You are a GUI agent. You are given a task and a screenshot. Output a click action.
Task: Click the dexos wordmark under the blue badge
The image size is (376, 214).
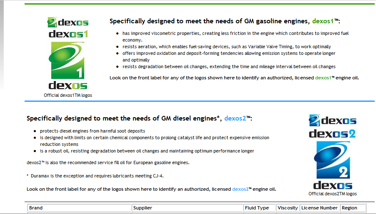(x=333, y=185)
